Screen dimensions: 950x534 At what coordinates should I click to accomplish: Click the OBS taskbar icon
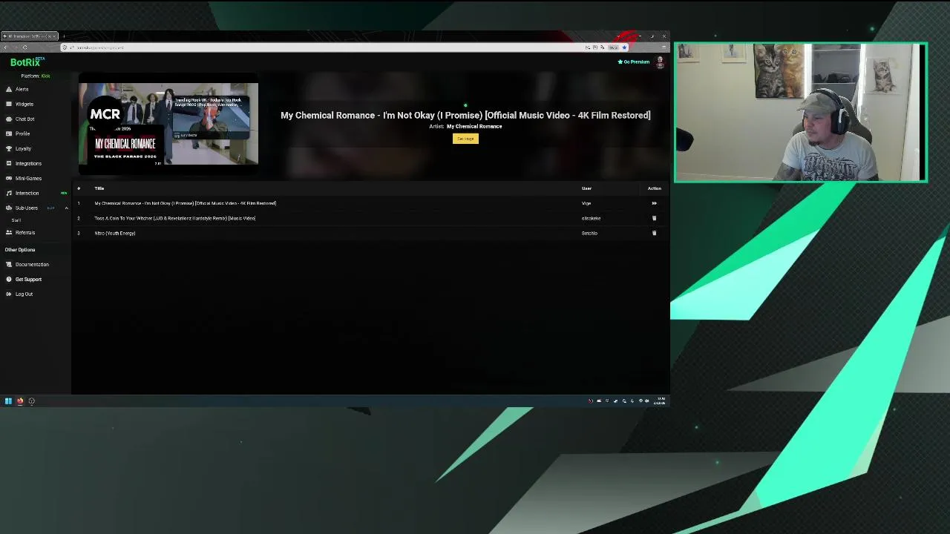point(31,401)
